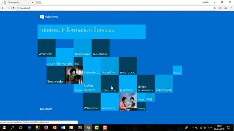234x131 pixels.
Task: Show hidden system tray icons
Action: click(193, 128)
